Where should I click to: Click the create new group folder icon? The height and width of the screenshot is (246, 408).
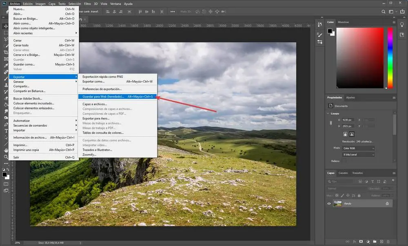point(375,242)
